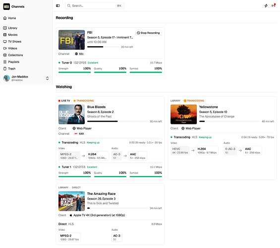Image resolution: width=280 pixels, height=248 pixels.
Task: Click Tuner 0 Quality signal bar
Action: 110,72
